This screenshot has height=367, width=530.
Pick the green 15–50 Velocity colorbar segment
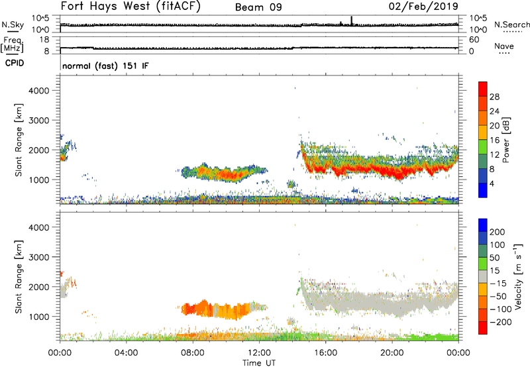tap(483, 264)
